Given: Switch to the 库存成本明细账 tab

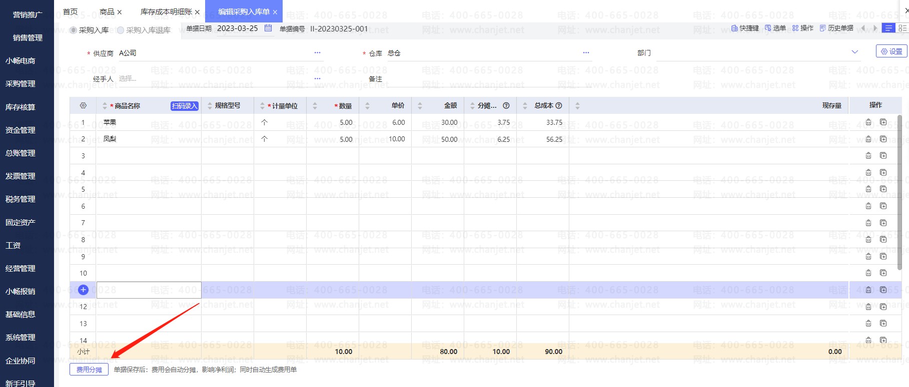Looking at the screenshot, I should 166,12.
